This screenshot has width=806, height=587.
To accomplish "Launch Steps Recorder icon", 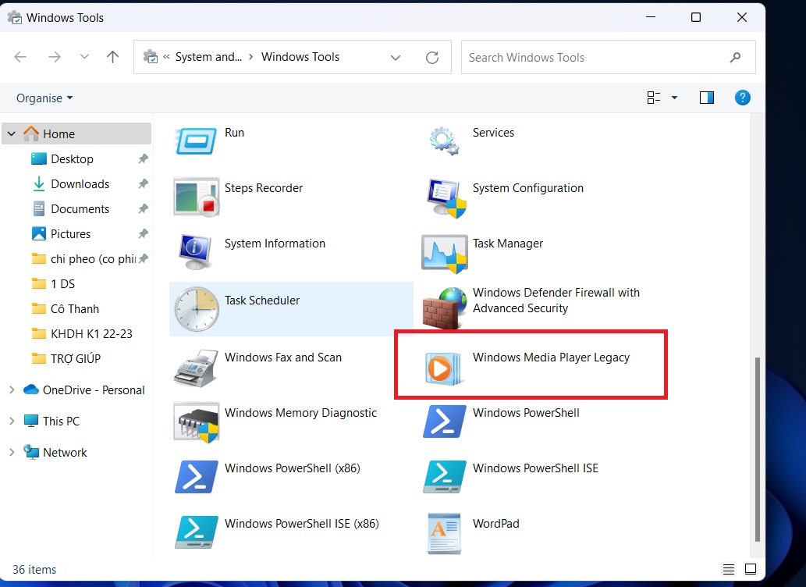I will pos(197,197).
